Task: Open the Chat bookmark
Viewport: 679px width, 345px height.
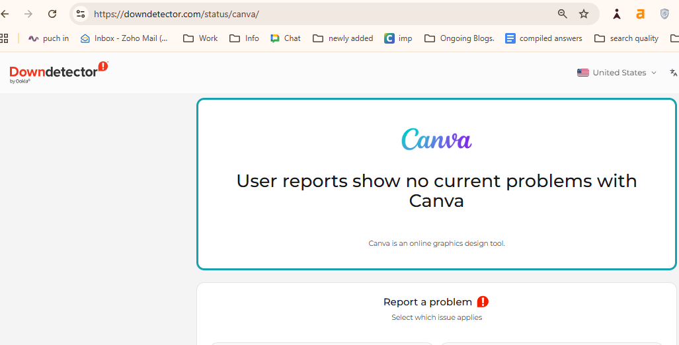Action: (x=286, y=38)
